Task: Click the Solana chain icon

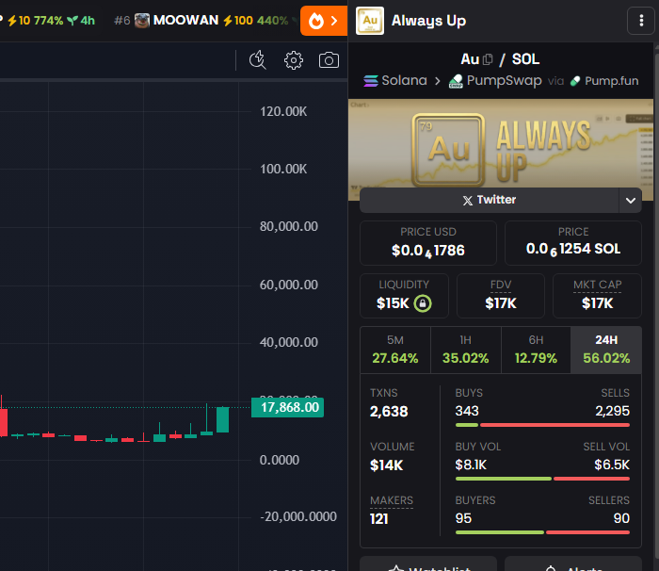Action: (x=371, y=80)
